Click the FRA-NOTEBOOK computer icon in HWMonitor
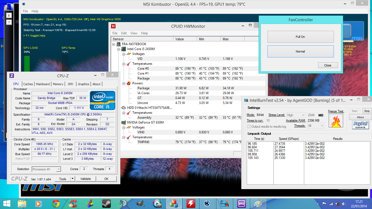 click(118, 44)
